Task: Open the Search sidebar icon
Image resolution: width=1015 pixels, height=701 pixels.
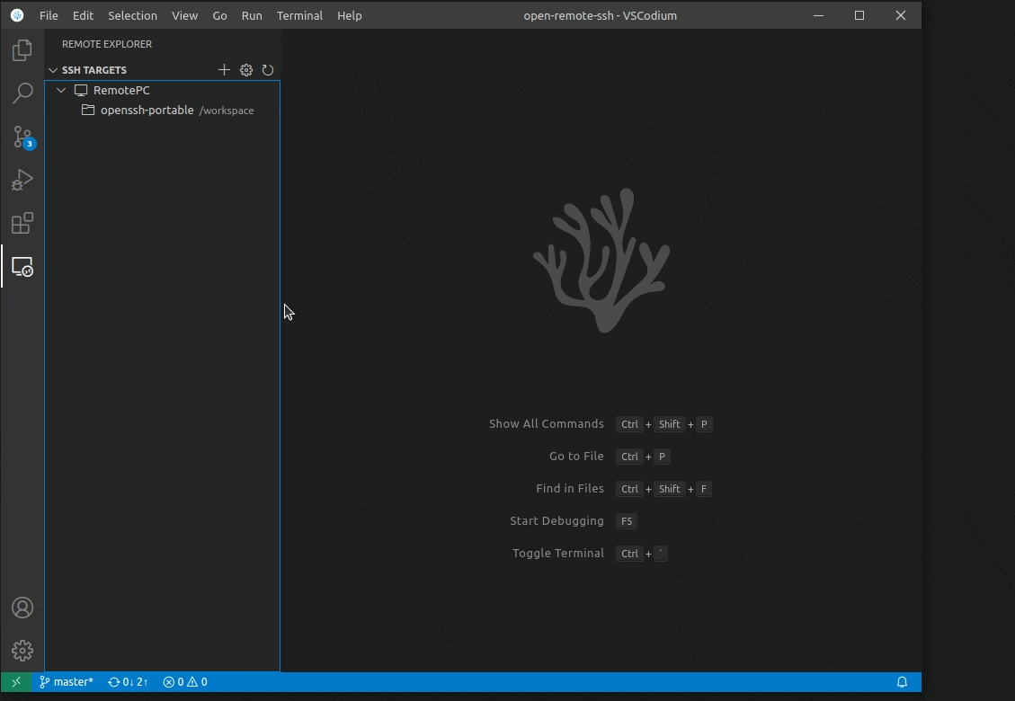Action: coord(22,93)
